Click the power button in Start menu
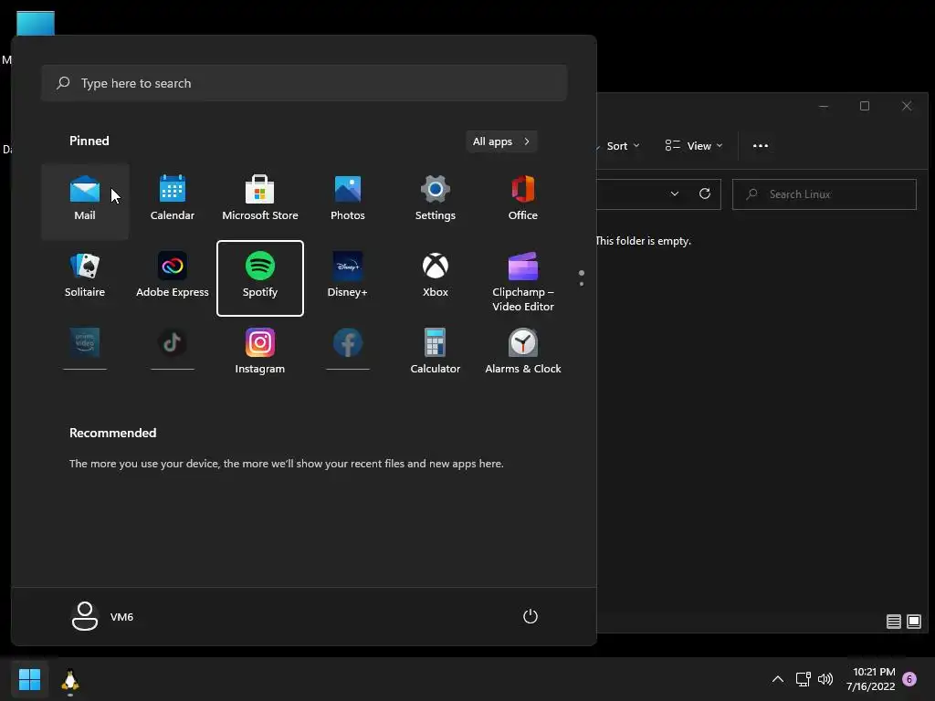Screen dimensions: 935x701 pos(531,616)
